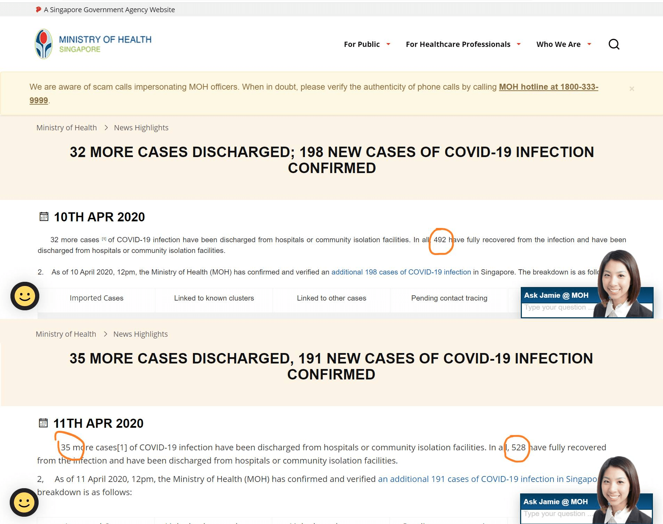Click the lower Ministry of Health breadcrumb
Viewport: 663px width, 524px height.
tap(66, 334)
